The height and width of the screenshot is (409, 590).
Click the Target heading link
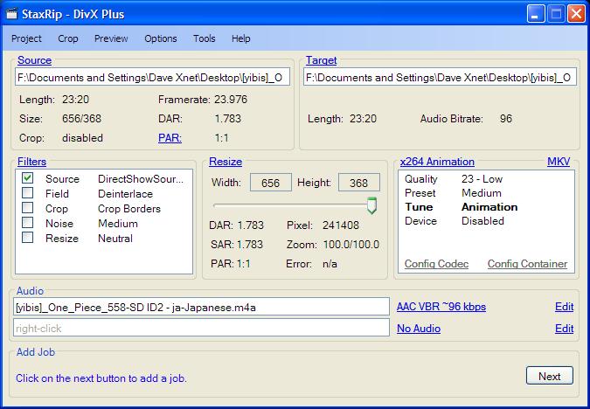[x=321, y=60]
